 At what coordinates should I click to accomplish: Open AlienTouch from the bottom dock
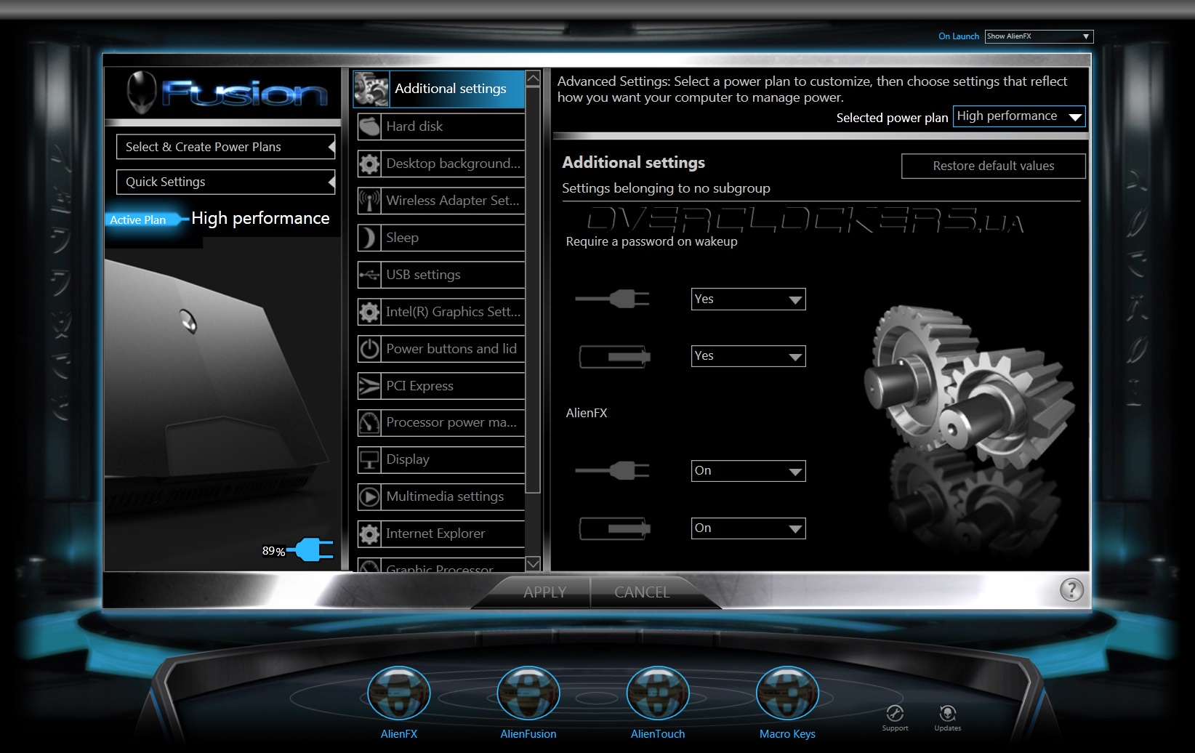click(x=658, y=693)
